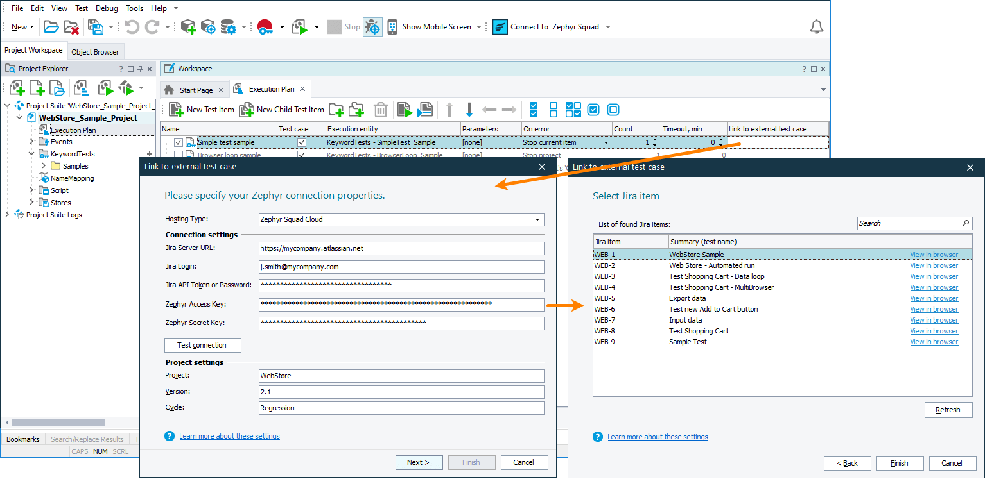Save the project using the save icon
Image resolution: width=985 pixels, height=479 pixels.
click(x=94, y=26)
